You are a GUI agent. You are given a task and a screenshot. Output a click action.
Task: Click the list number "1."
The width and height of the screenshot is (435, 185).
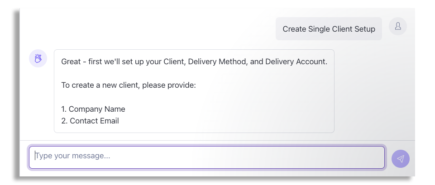tap(64, 109)
